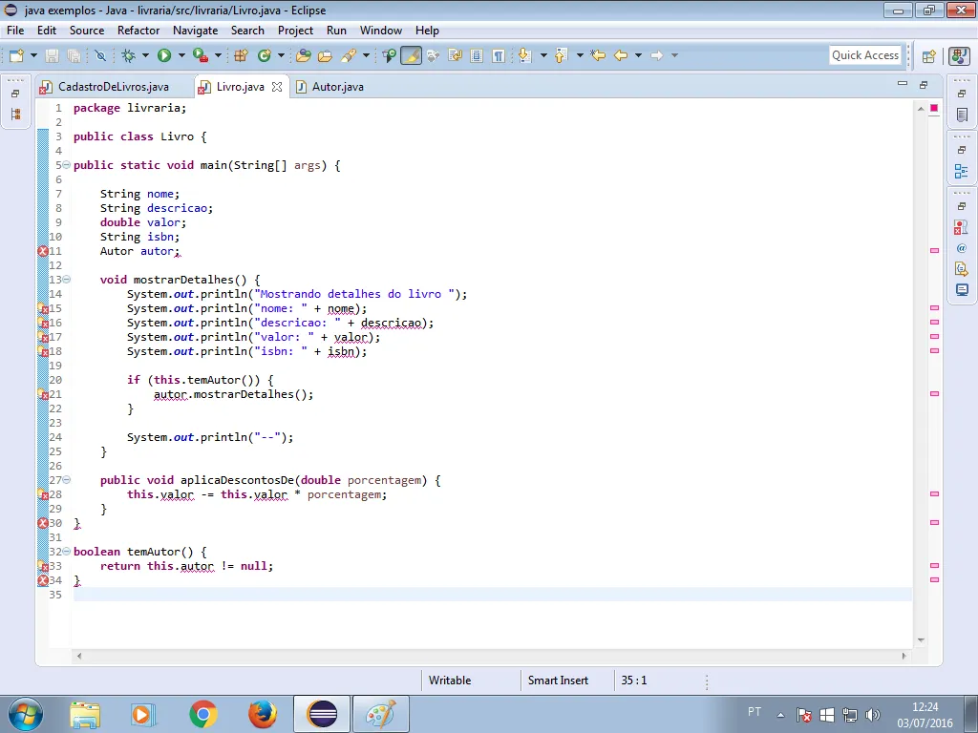This screenshot has width=978, height=733.
Task: Click the Open Perspective icon
Action: pos(928,56)
